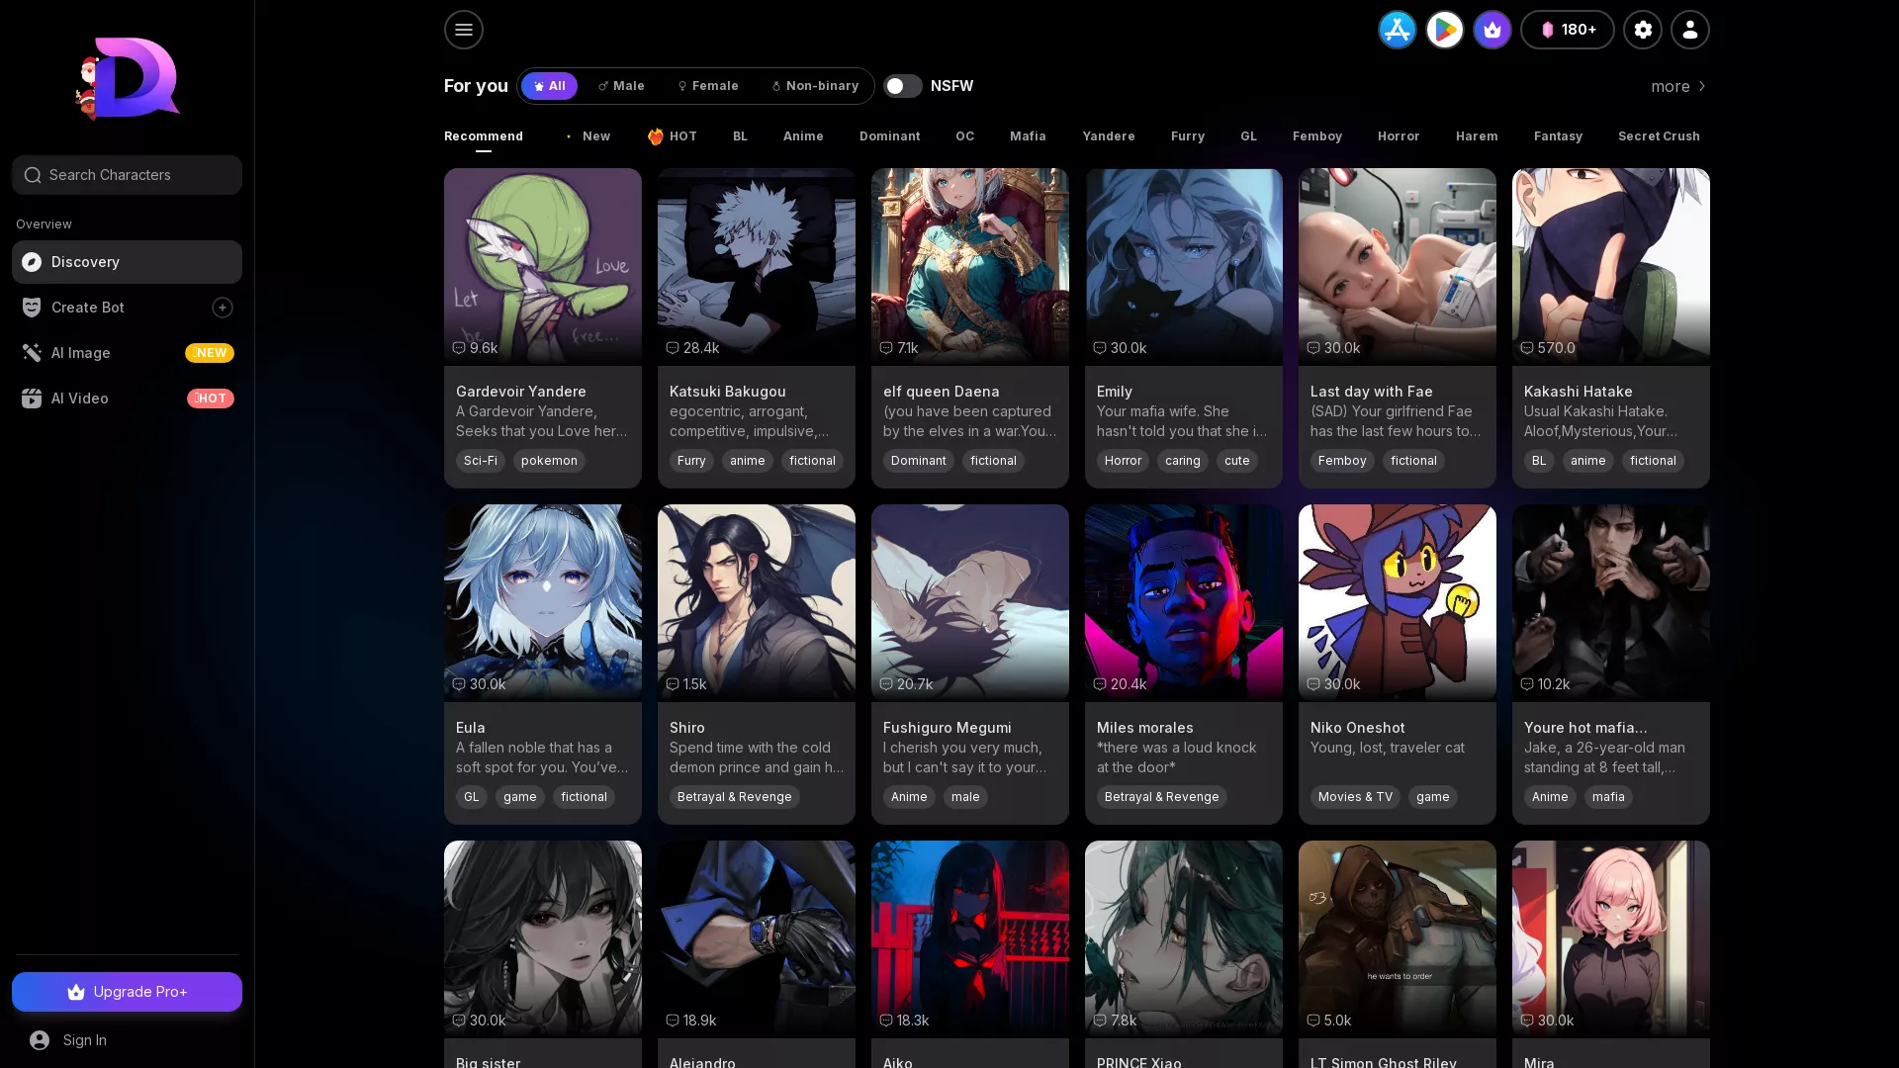The width and height of the screenshot is (1899, 1068).
Task: Open the AI Video feature
Action: pos(79,399)
